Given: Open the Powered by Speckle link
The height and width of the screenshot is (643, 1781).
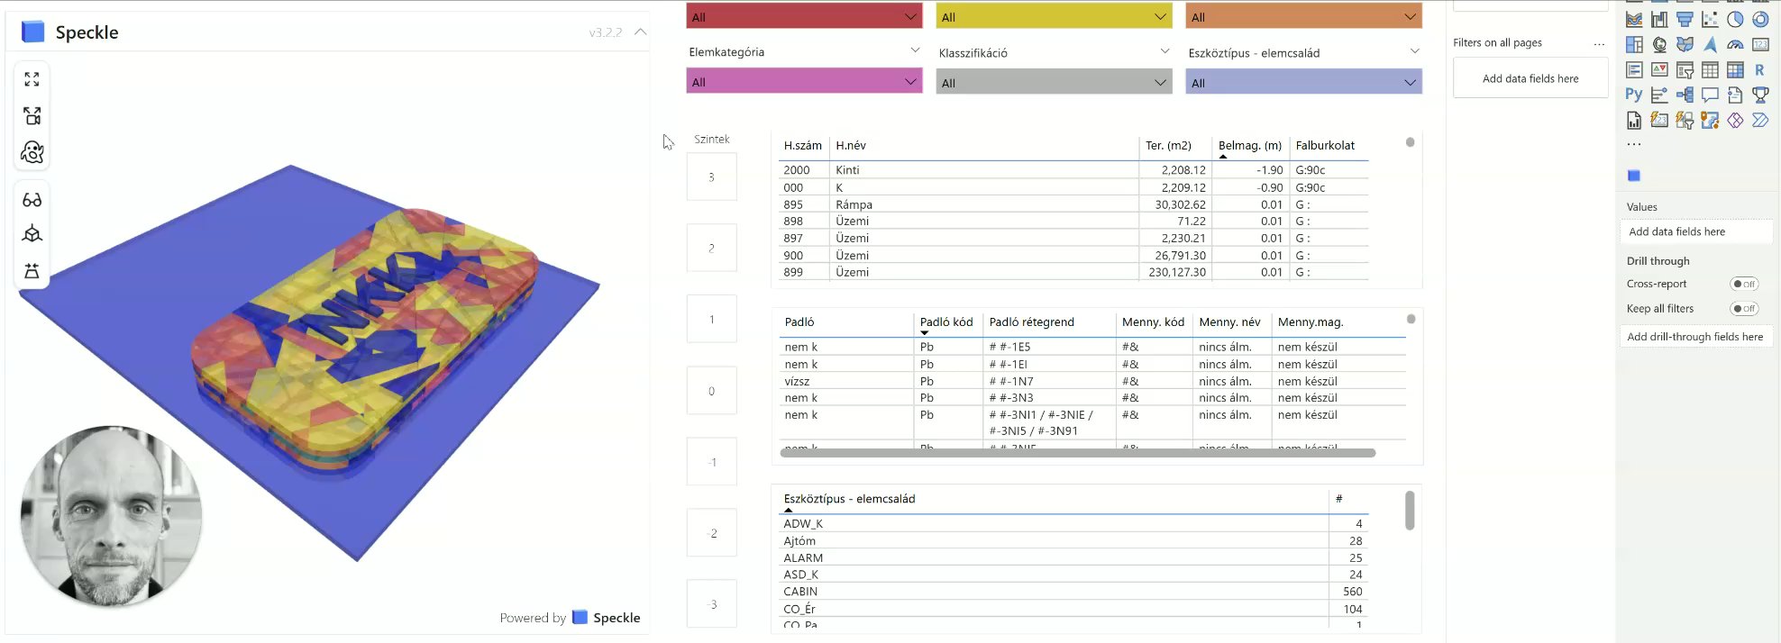Looking at the screenshot, I should 570,618.
